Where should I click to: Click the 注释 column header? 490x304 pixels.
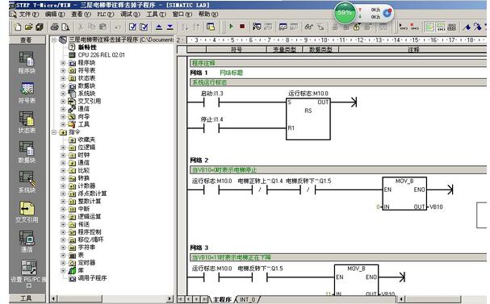coord(413,49)
